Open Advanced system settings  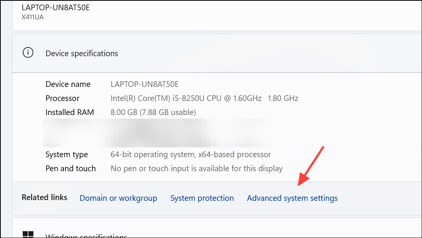pos(292,198)
